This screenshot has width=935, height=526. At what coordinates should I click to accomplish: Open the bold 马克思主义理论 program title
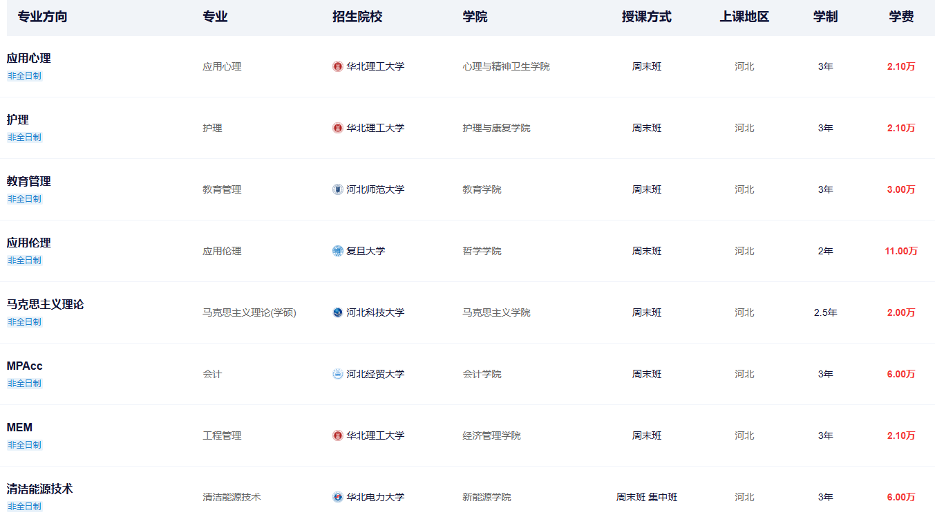tap(46, 304)
